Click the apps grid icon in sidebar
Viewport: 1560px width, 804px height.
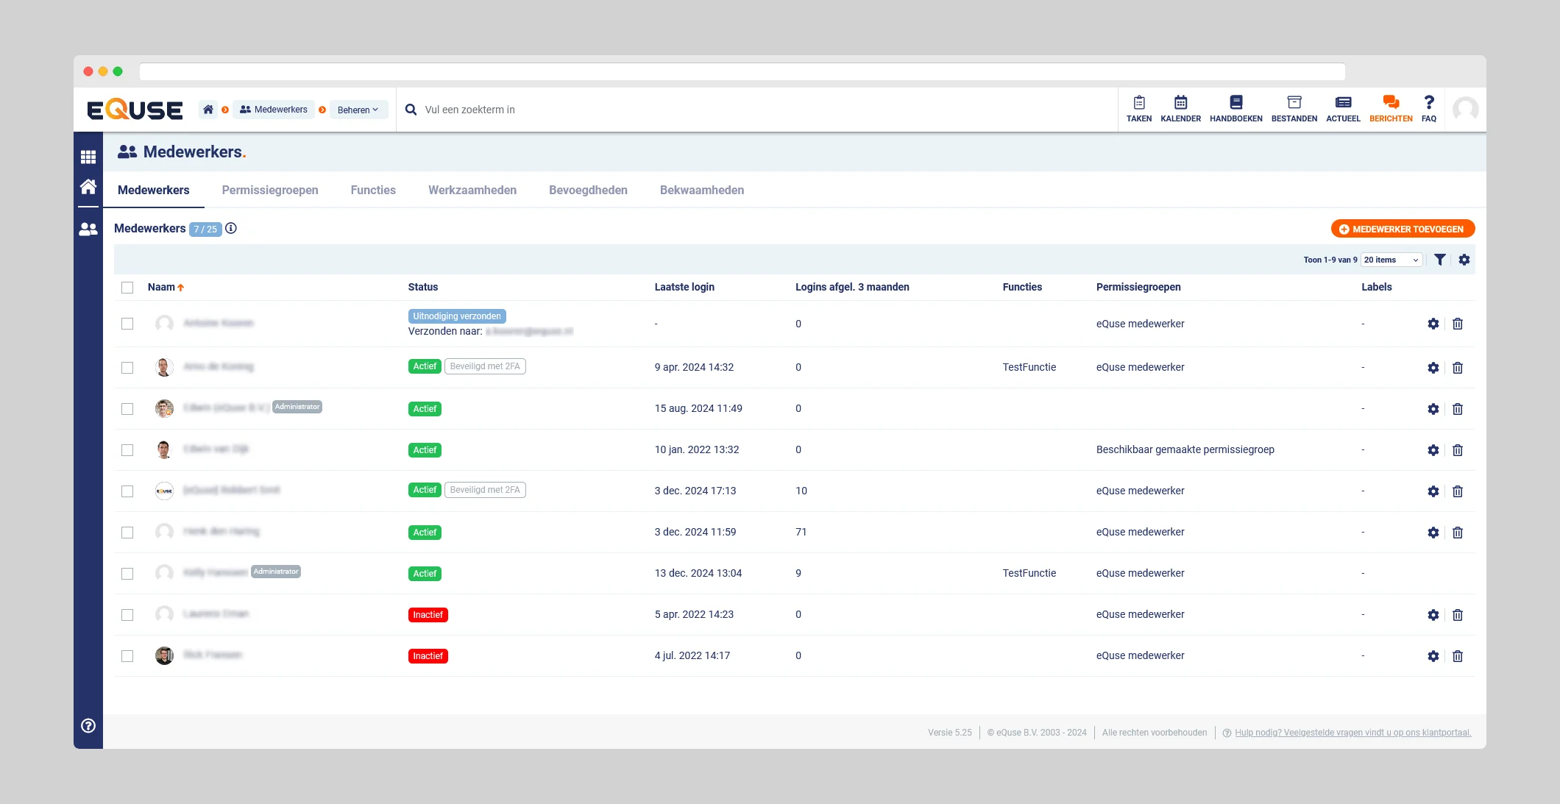click(x=88, y=157)
